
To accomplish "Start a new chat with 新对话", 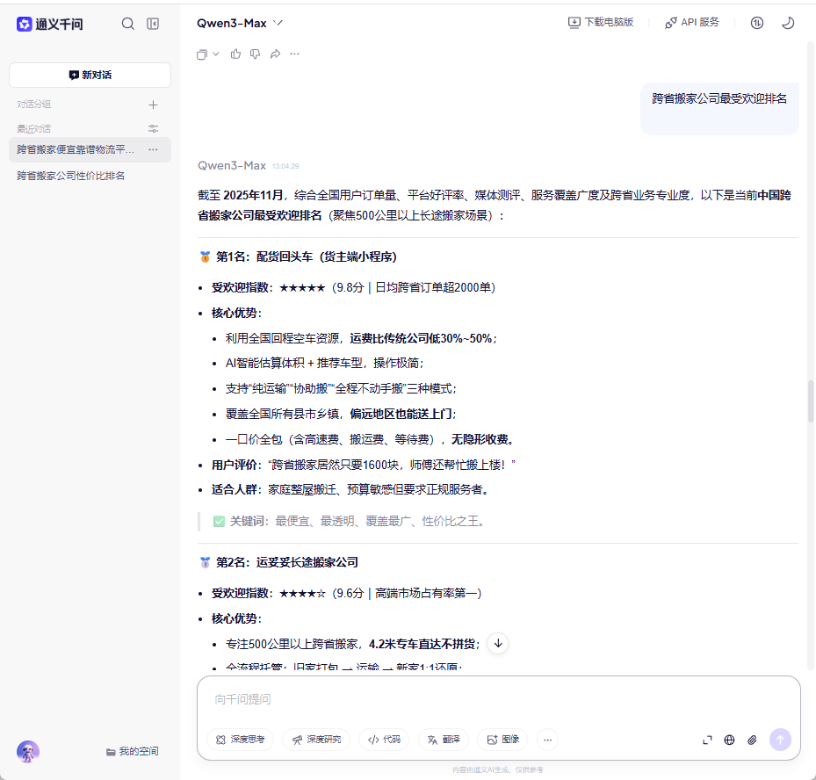I will (90, 75).
